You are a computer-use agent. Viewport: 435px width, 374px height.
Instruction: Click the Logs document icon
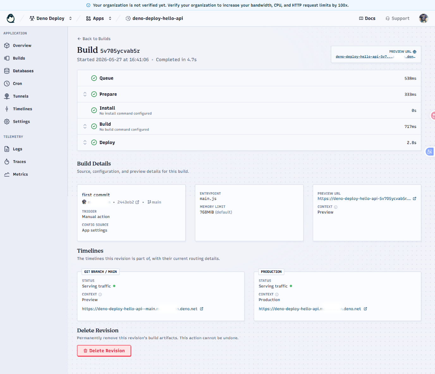(x=7, y=149)
